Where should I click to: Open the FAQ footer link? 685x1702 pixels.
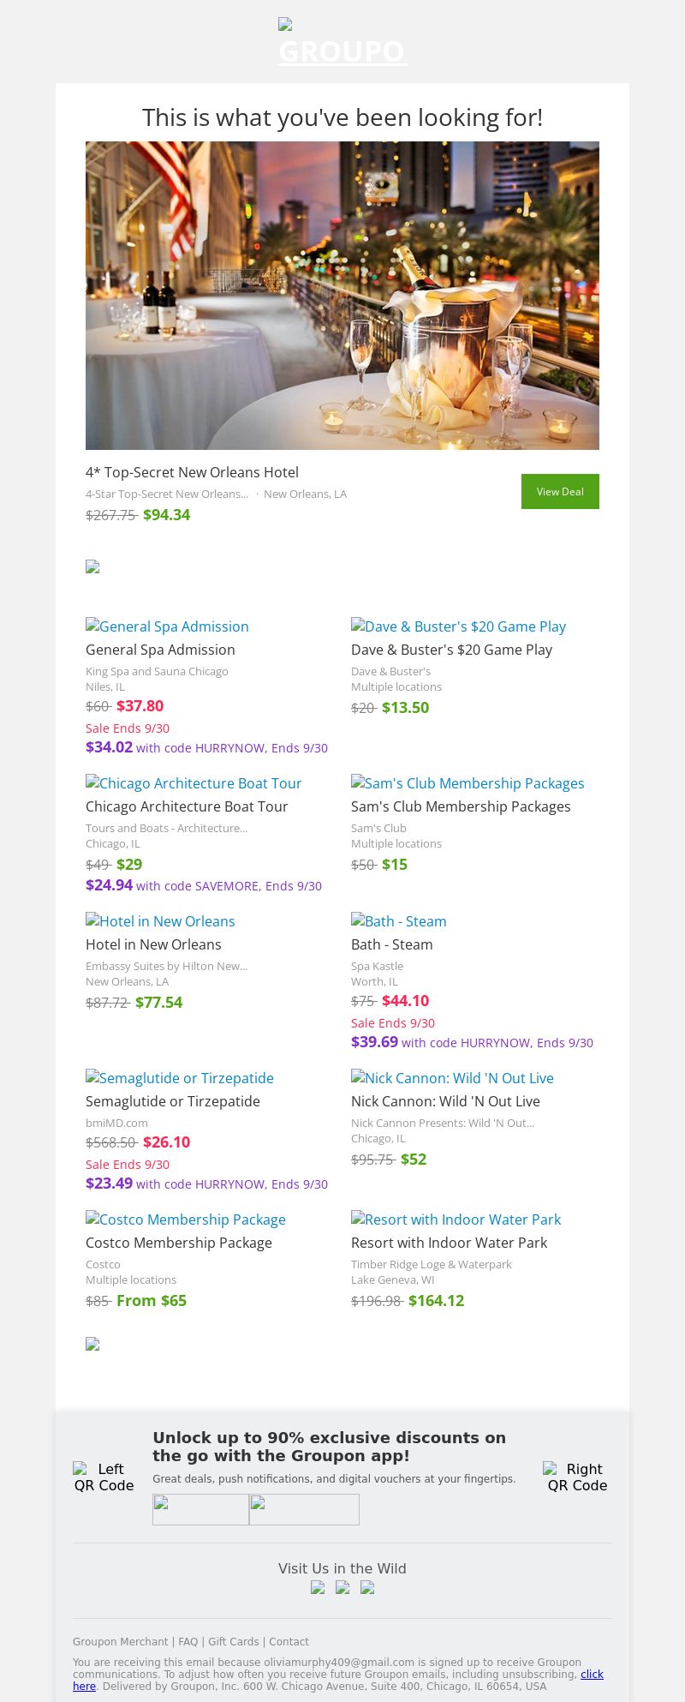tap(188, 1641)
